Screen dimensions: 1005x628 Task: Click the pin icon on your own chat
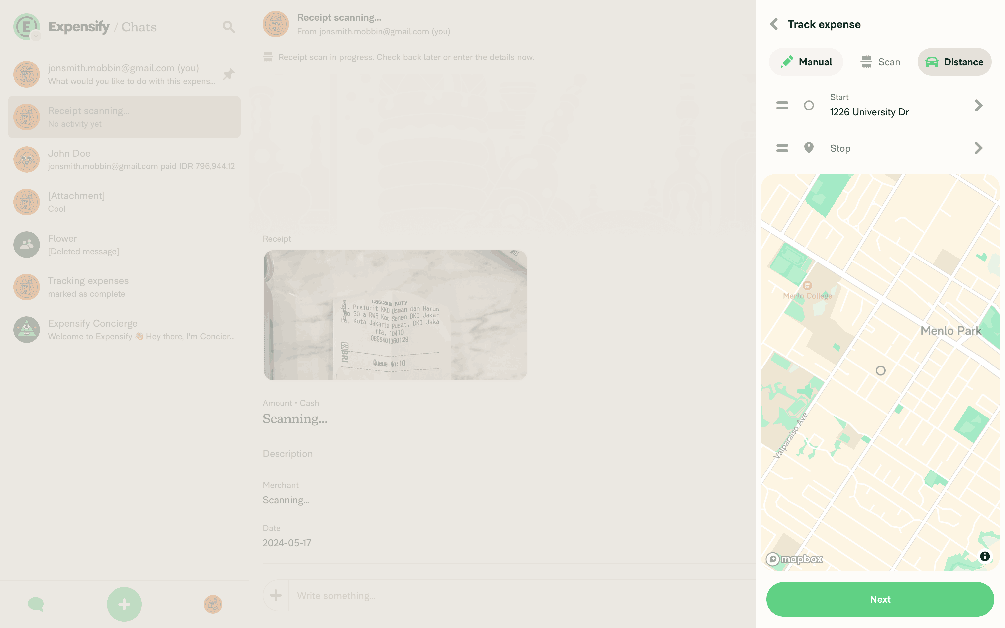click(x=229, y=74)
